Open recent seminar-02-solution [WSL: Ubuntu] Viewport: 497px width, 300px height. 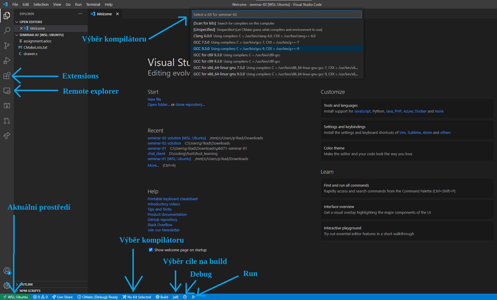pyautogui.click(x=177, y=138)
